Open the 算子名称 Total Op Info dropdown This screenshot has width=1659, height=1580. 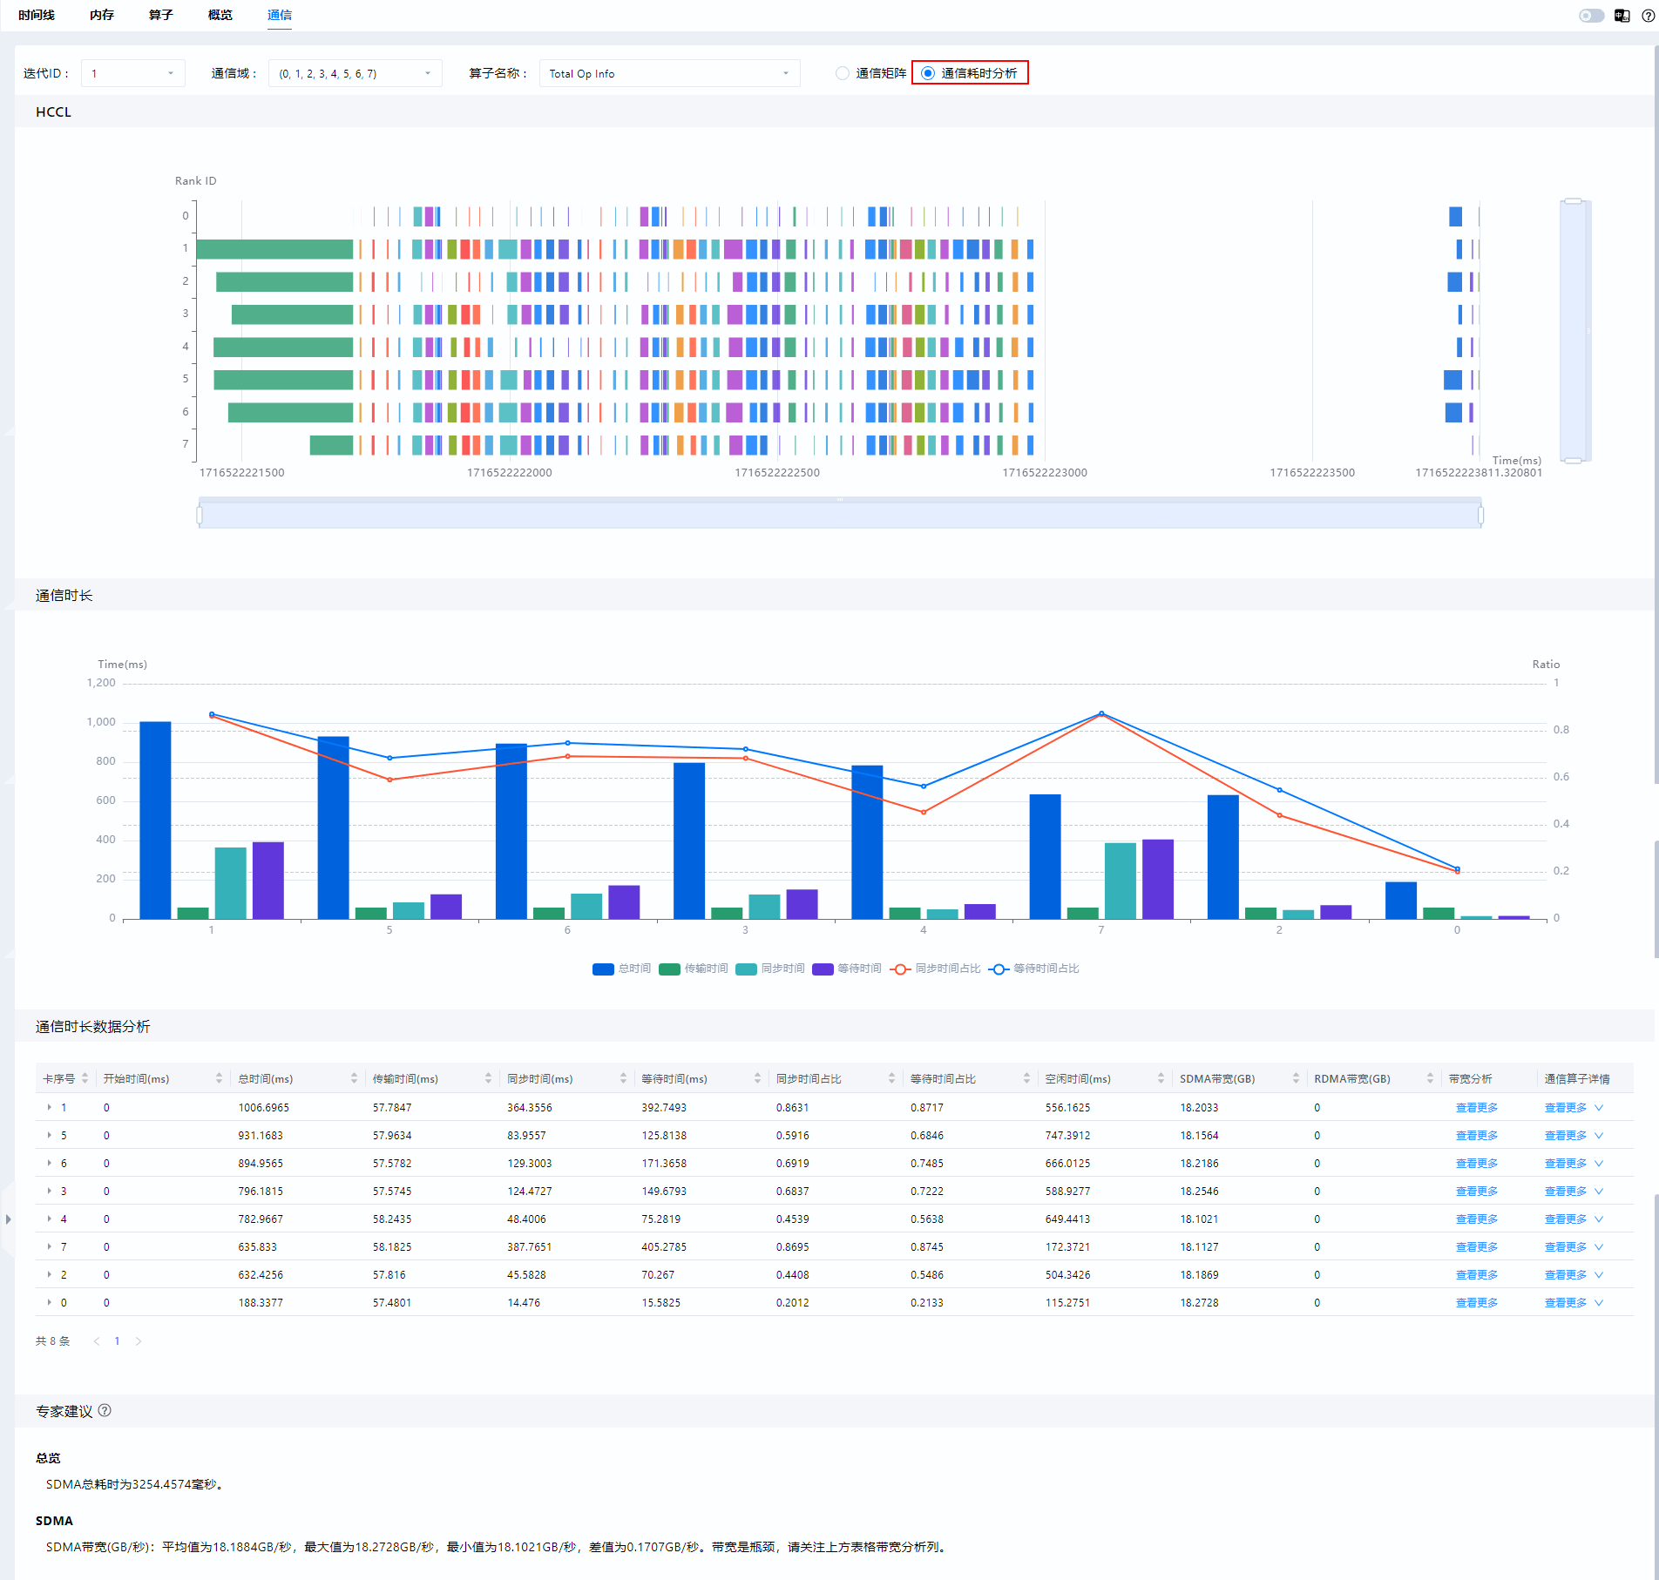670,73
